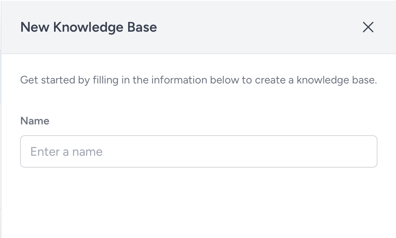Dismiss the dialog with the X button
Viewport: 396px width, 238px height.
pos(368,27)
